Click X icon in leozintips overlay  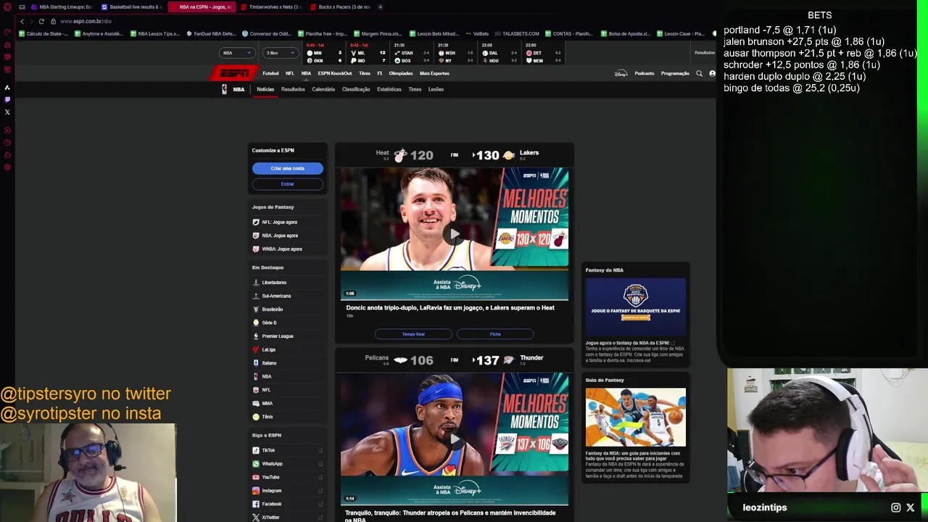click(x=911, y=507)
